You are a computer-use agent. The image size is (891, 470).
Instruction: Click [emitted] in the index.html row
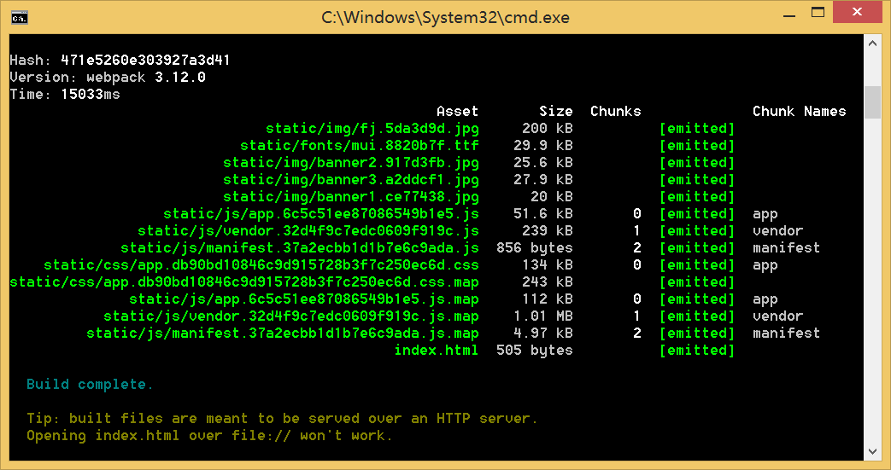click(697, 350)
